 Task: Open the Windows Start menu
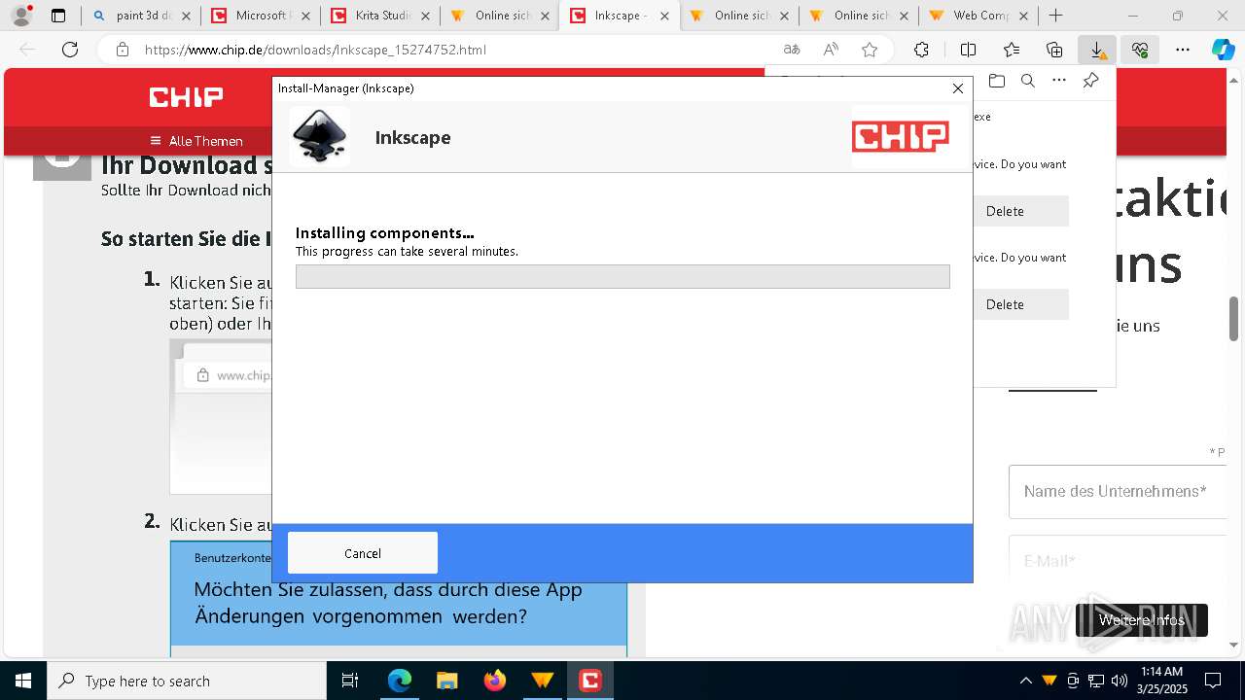click(23, 681)
